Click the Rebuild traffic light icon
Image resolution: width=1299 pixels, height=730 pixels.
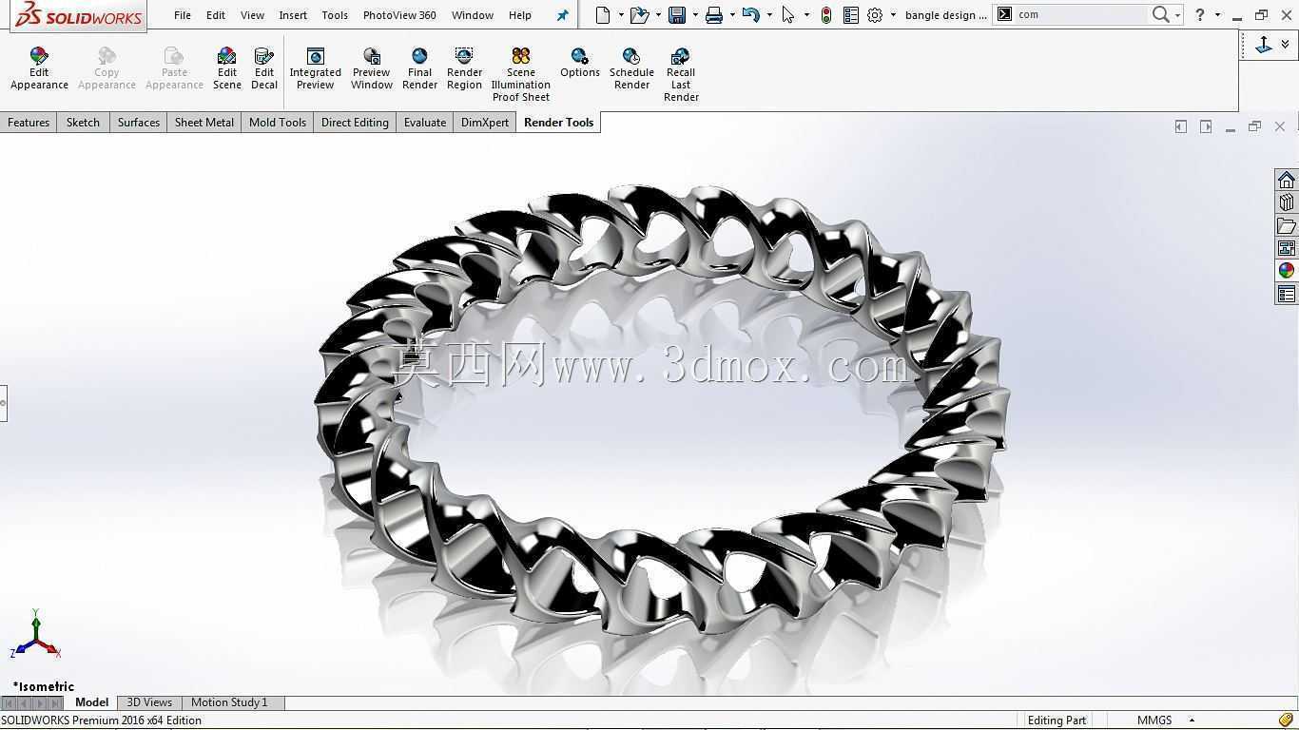[x=826, y=14]
